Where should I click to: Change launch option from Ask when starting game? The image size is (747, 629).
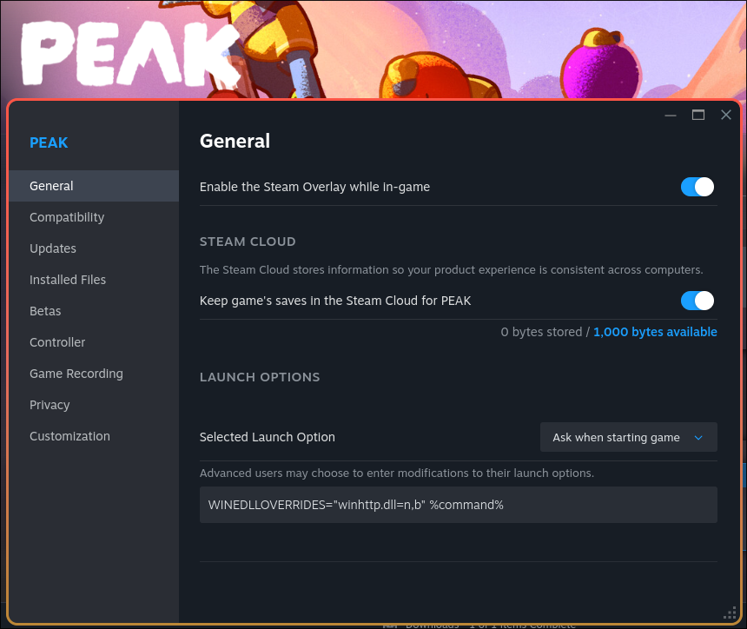point(628,437)
